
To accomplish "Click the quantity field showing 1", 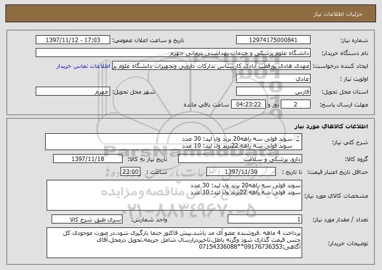I will point(265,219).
